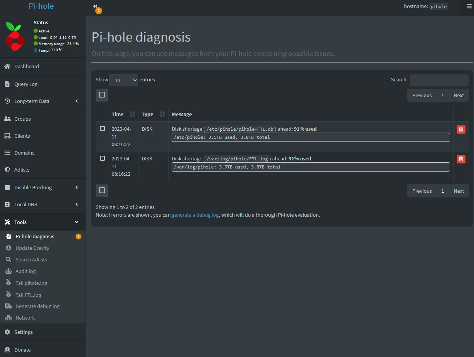This screenshot has height=357, width=474.
Task: Click the Clients laptop icon
Action: point(7,136)
